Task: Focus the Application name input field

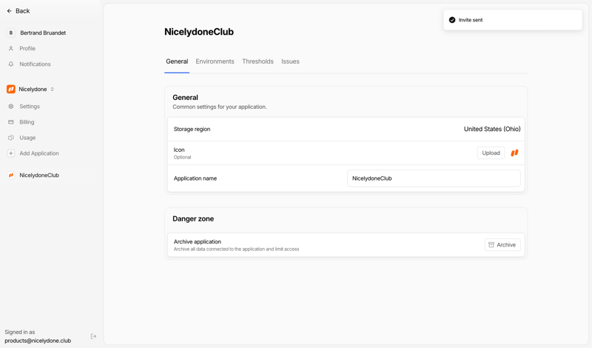Action: (x=434, y=178)
